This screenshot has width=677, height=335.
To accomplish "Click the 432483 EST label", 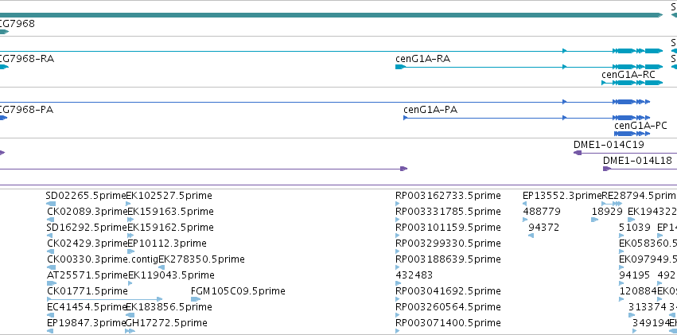I will (414, 275).
